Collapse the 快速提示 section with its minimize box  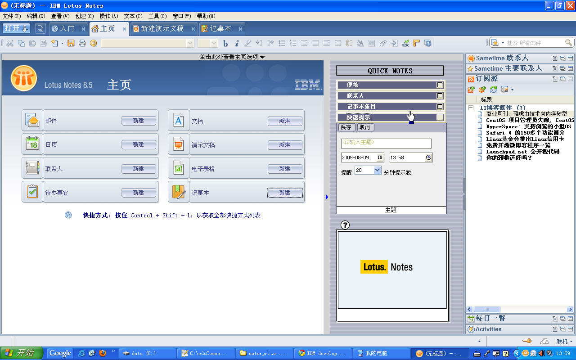click(x=440, y=117)
